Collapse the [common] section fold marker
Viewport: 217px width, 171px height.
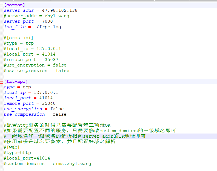tap(1, 5)
